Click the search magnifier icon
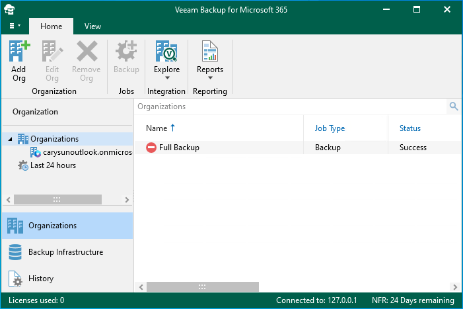This screenshot has width=463, height=309. point(454,107)
